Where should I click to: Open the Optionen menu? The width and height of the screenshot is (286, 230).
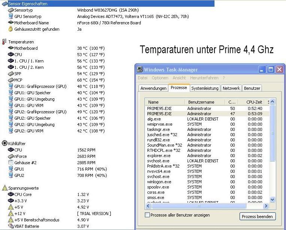pyautogui.click(x=160, y=78)
